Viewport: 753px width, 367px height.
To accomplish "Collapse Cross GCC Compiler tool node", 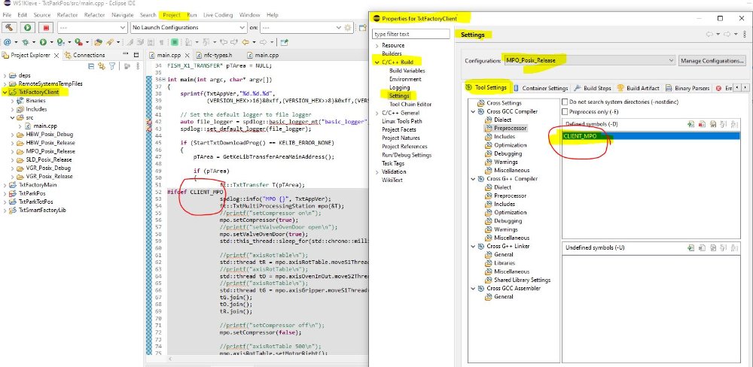I will click(474, 111).
